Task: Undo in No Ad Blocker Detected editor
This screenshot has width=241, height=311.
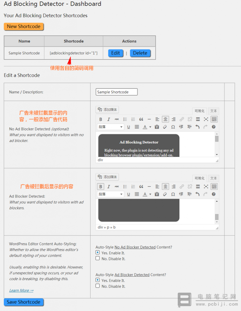Action: (x=197, y=127)
